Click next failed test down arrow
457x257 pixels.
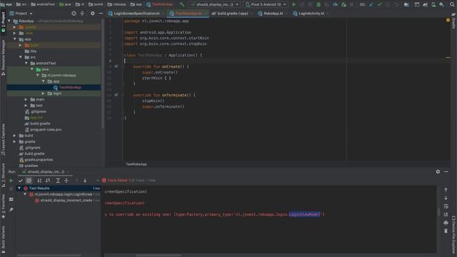point(85,181)
